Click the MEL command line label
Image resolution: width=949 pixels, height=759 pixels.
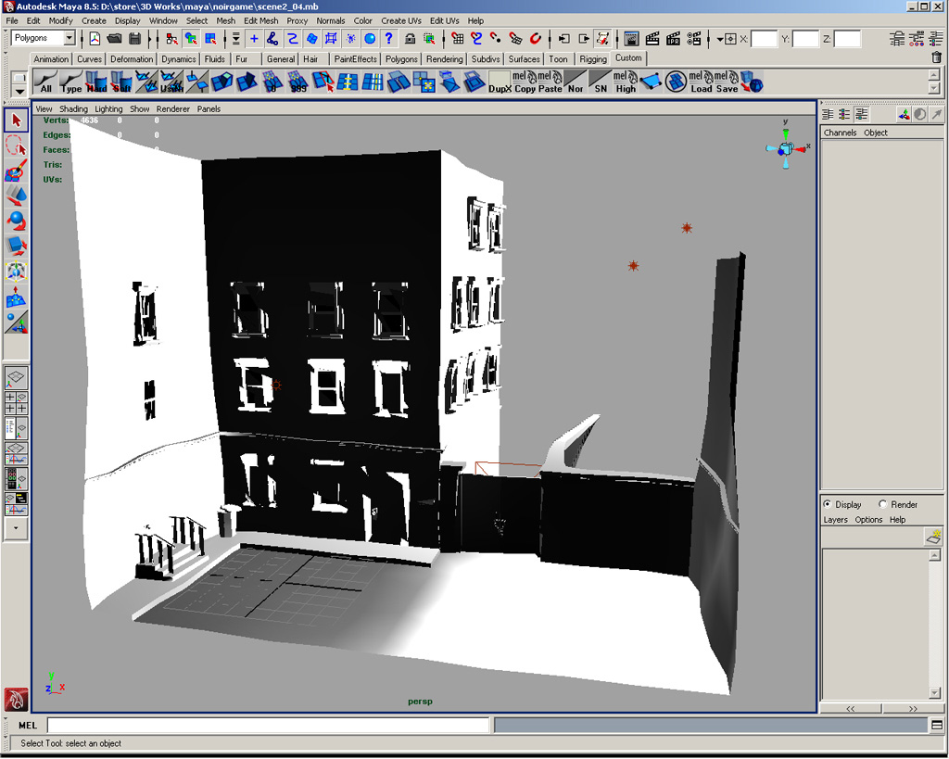tap(28, 725)
